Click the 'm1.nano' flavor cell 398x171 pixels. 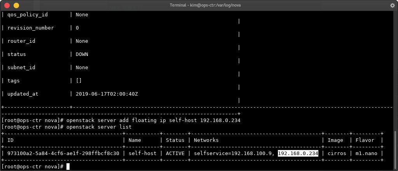click(x=366, y=153)
